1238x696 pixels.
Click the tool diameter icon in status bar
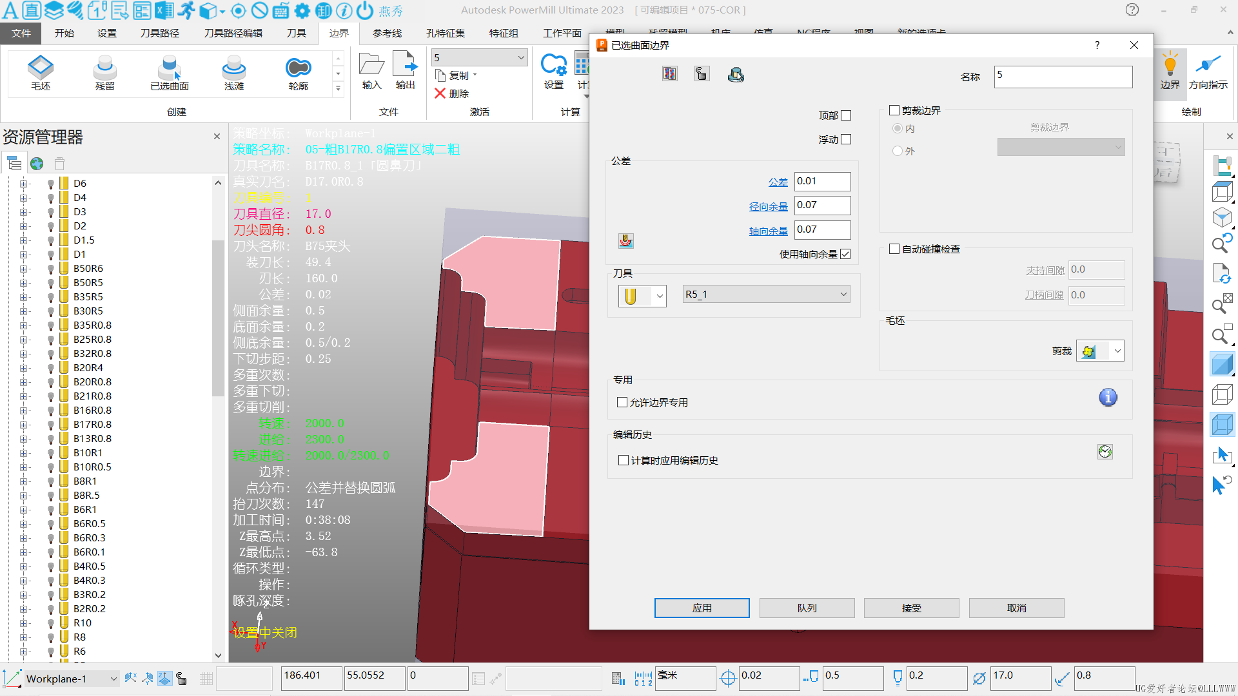979,678
